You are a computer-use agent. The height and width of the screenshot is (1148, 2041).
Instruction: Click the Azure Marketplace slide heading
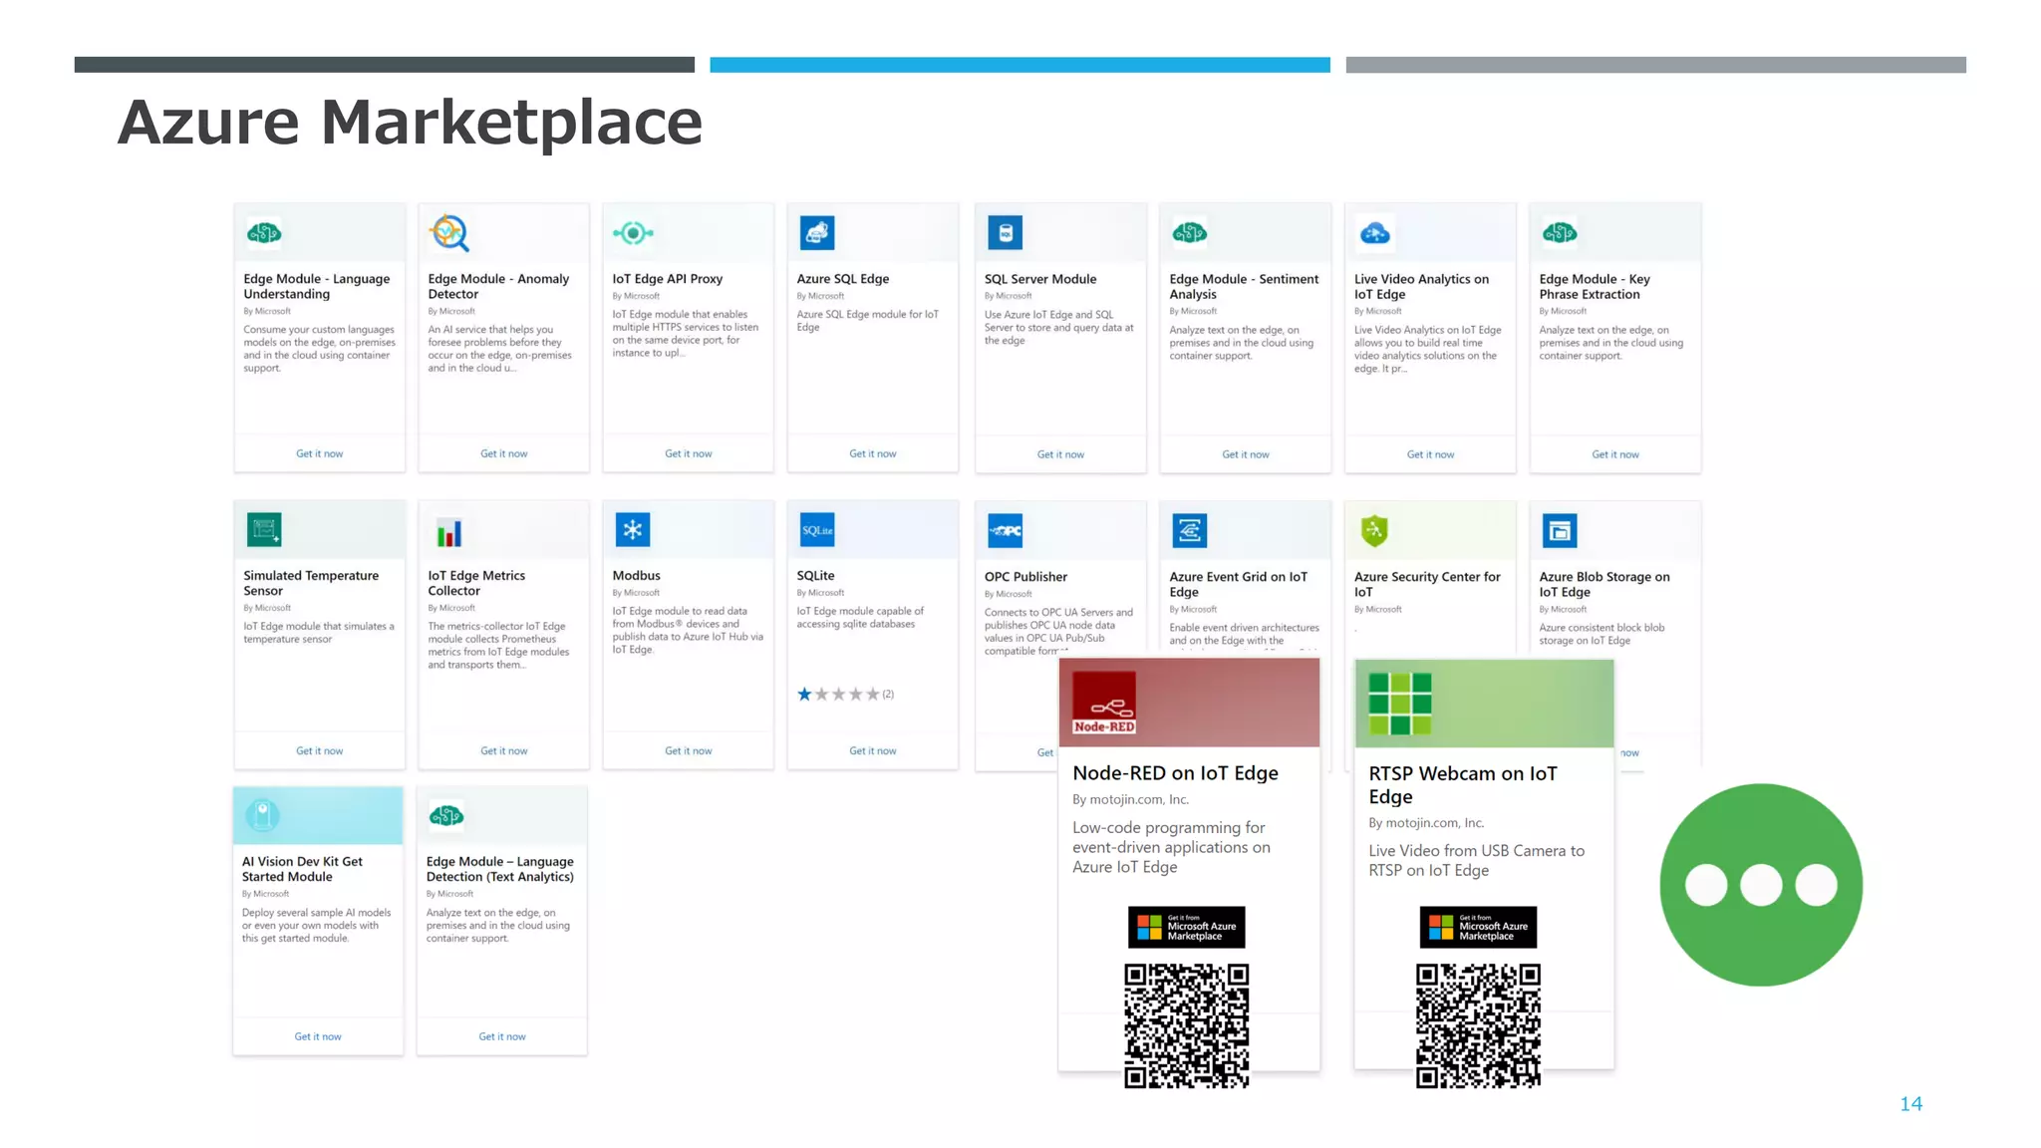click(410, 123)
